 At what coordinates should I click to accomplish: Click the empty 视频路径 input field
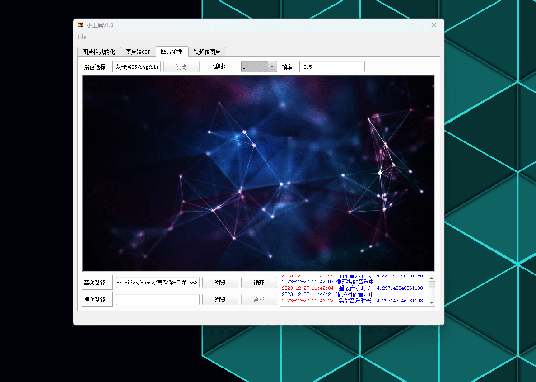[x=157, y=299]
